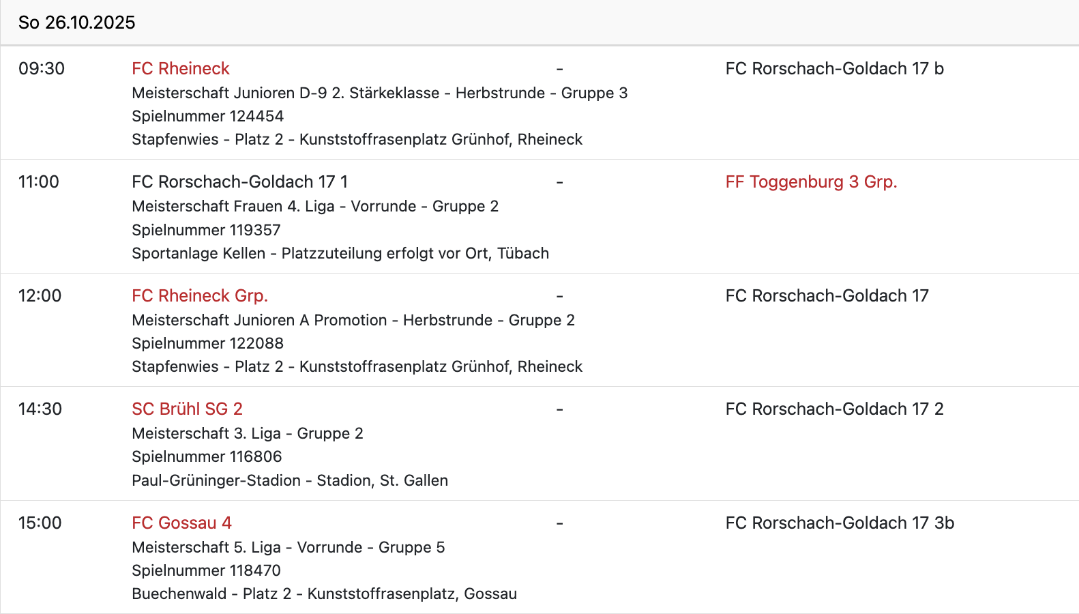1079x614 pixels.
Task: Click the Buechenwald Platz 2 venue line
Action: [324, 594]
